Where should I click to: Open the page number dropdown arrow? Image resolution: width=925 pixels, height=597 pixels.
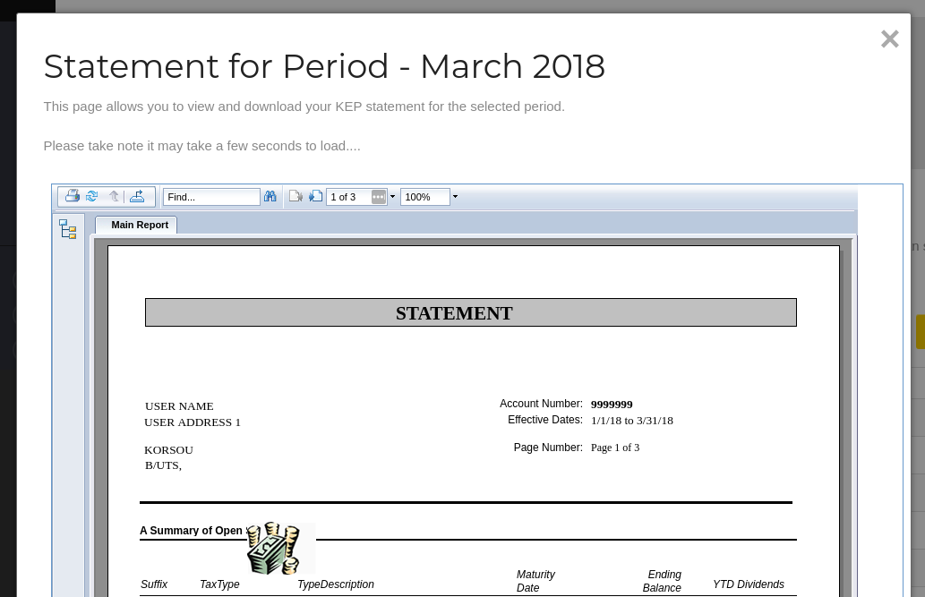[392, 197]
